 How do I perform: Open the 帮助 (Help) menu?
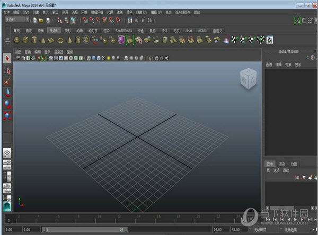(197, 12)
